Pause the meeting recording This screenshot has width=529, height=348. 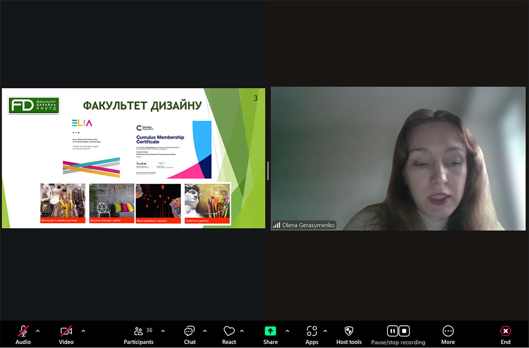[x=392, y=331]
